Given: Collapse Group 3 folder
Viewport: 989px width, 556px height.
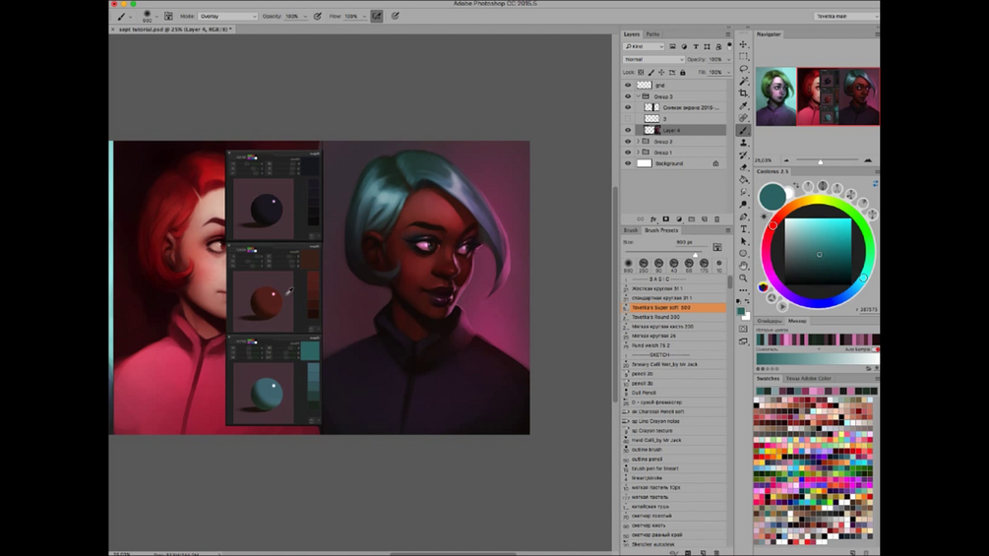Looking at the screenshot, I should click(638, 96).
